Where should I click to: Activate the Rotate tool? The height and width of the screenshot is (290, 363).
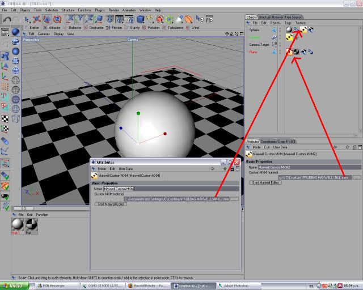(57, 19)
